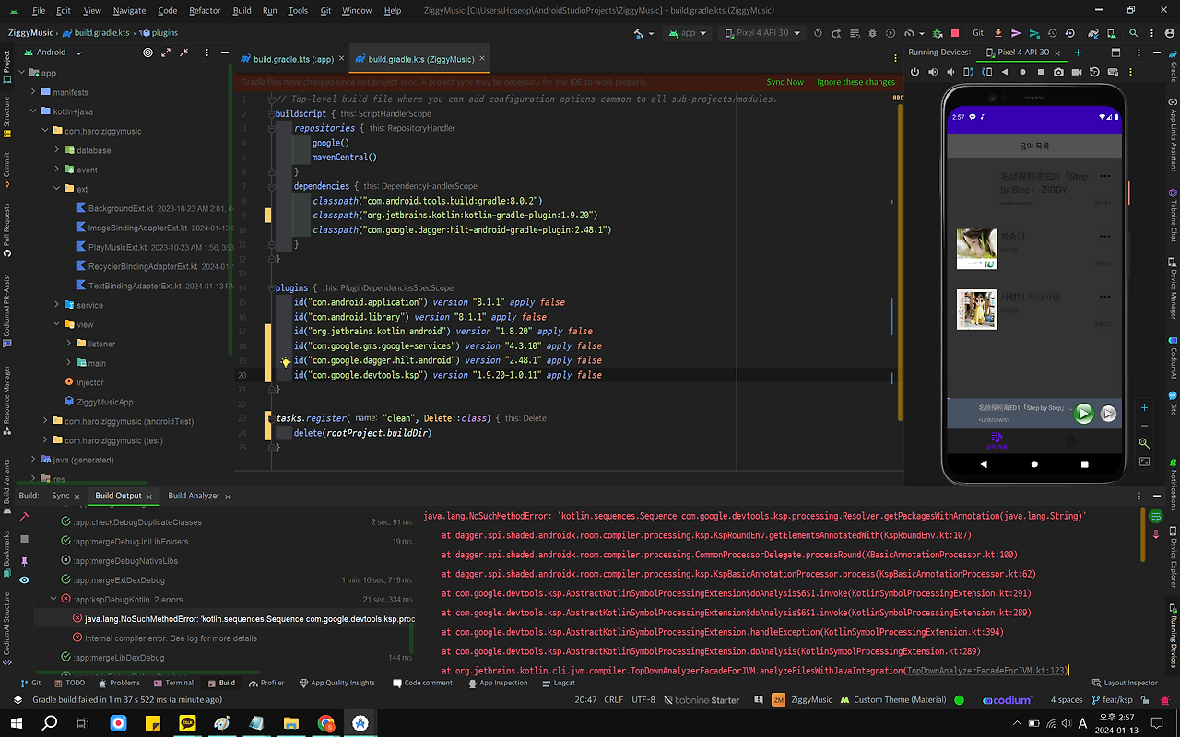Click the emulator toolbar Home circle icon

1022,72
